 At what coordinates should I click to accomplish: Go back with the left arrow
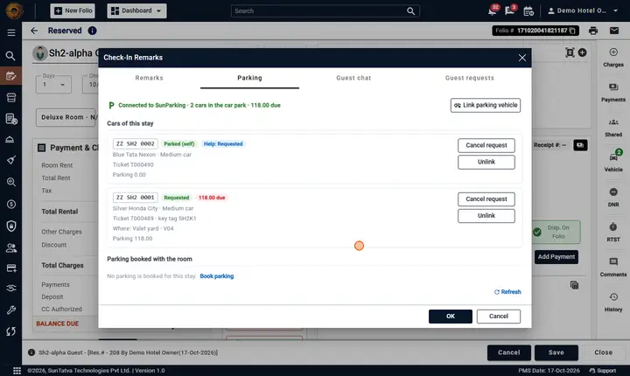click(x=34, y=31)
